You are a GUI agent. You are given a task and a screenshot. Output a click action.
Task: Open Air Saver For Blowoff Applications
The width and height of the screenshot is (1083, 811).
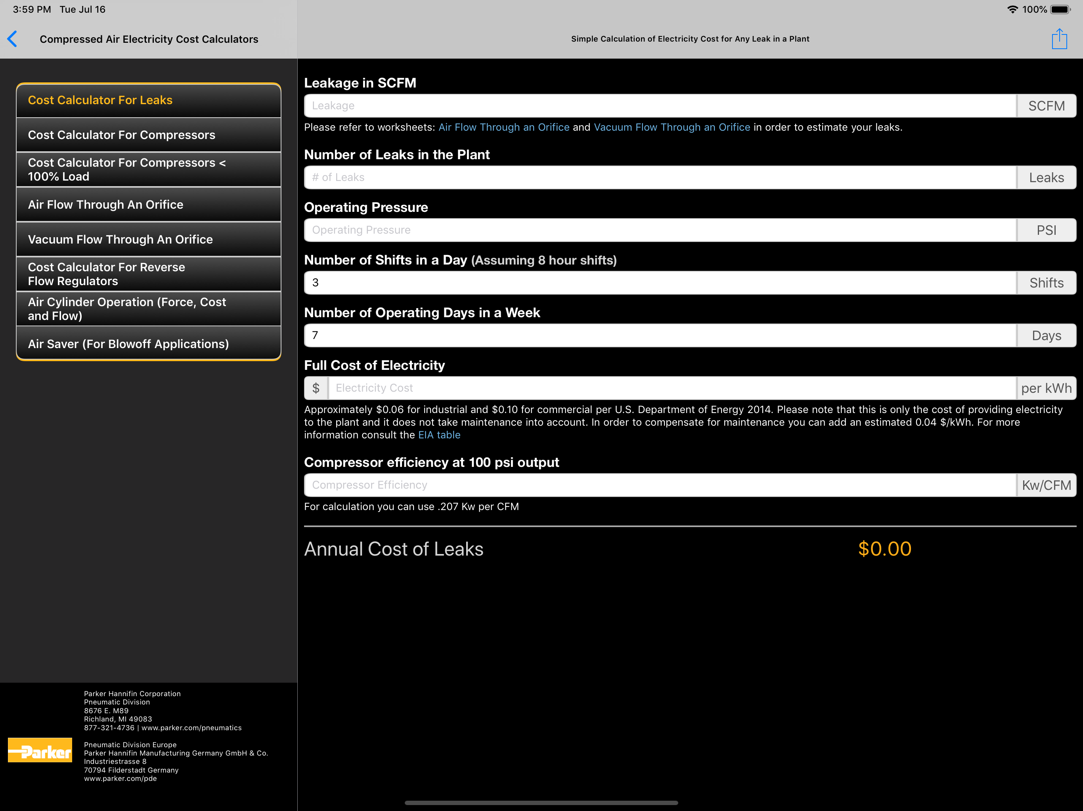coord(148,344)
